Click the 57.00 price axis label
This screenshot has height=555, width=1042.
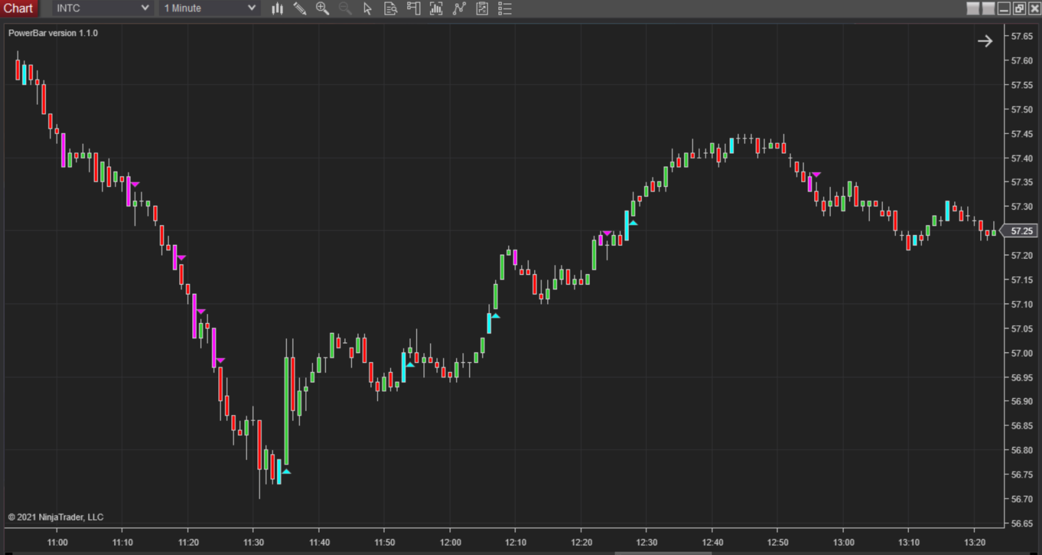[x=1022, y=353]
